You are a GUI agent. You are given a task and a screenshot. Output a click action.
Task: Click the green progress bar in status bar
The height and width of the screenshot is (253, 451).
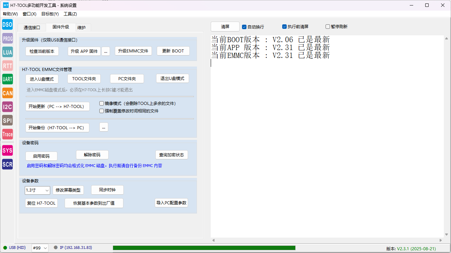(204, 248)
